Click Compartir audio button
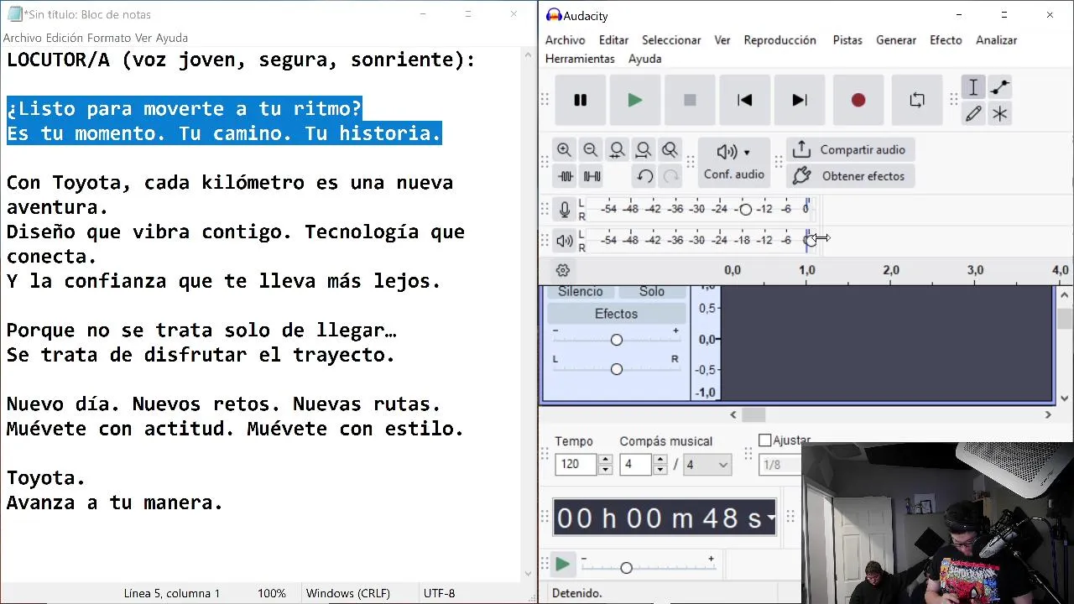Screen dimensions: 1074x604 [850, 150]
